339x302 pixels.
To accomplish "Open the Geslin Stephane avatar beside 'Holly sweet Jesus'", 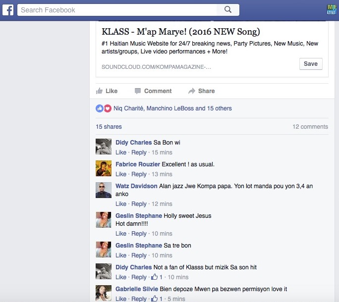I will point(104,220).
